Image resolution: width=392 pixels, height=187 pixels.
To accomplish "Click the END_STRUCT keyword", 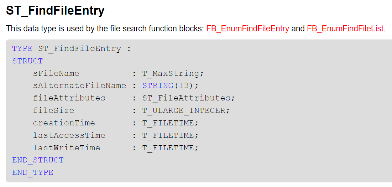I will click(38, 160).
